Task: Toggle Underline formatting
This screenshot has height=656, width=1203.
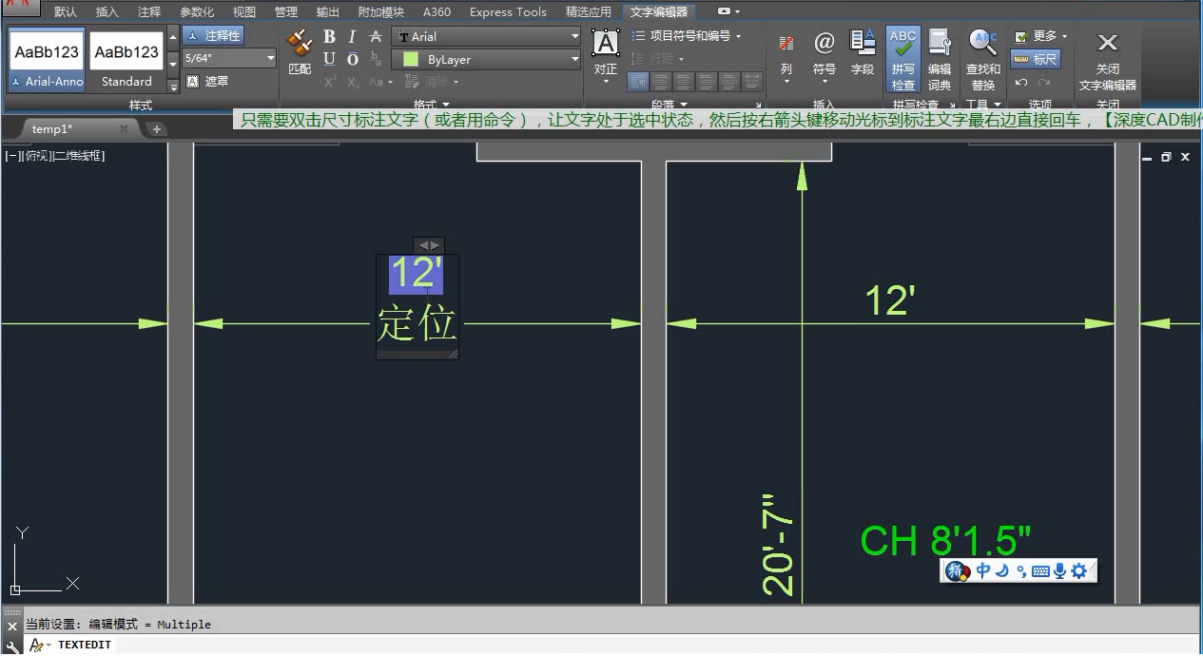Action: [x=329, y=59]
